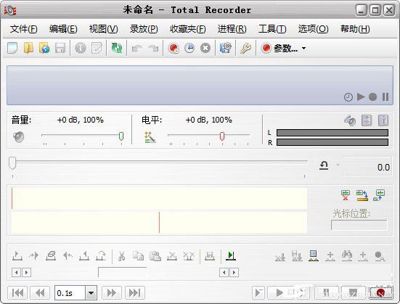Screen dimensions: 400x304
Task: Click the marker list icon in edit toolbar
Action: (x=314, y=256)
